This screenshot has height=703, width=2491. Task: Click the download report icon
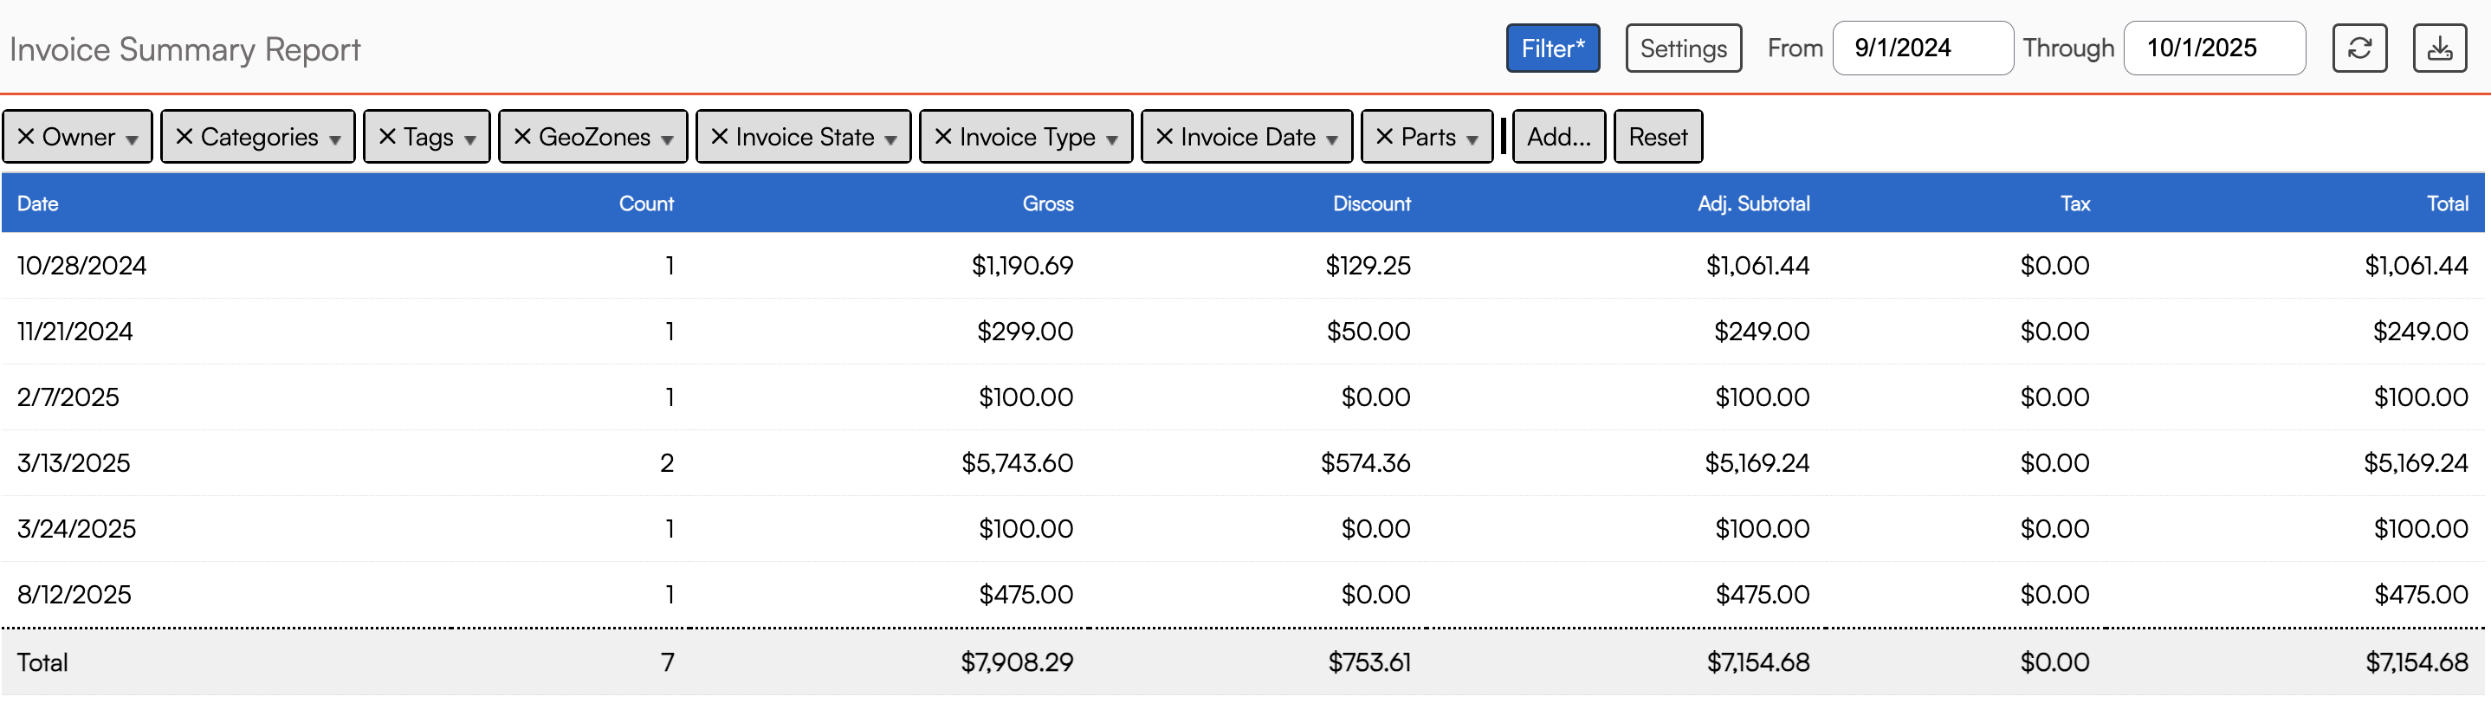2439,48
